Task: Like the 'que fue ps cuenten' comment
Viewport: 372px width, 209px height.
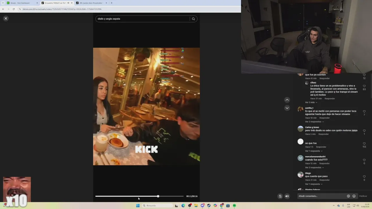Action: click(x=364, y=75)
